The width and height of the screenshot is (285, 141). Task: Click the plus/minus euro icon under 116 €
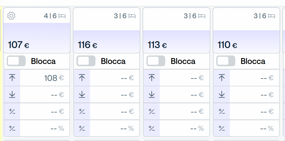[82, 111]
